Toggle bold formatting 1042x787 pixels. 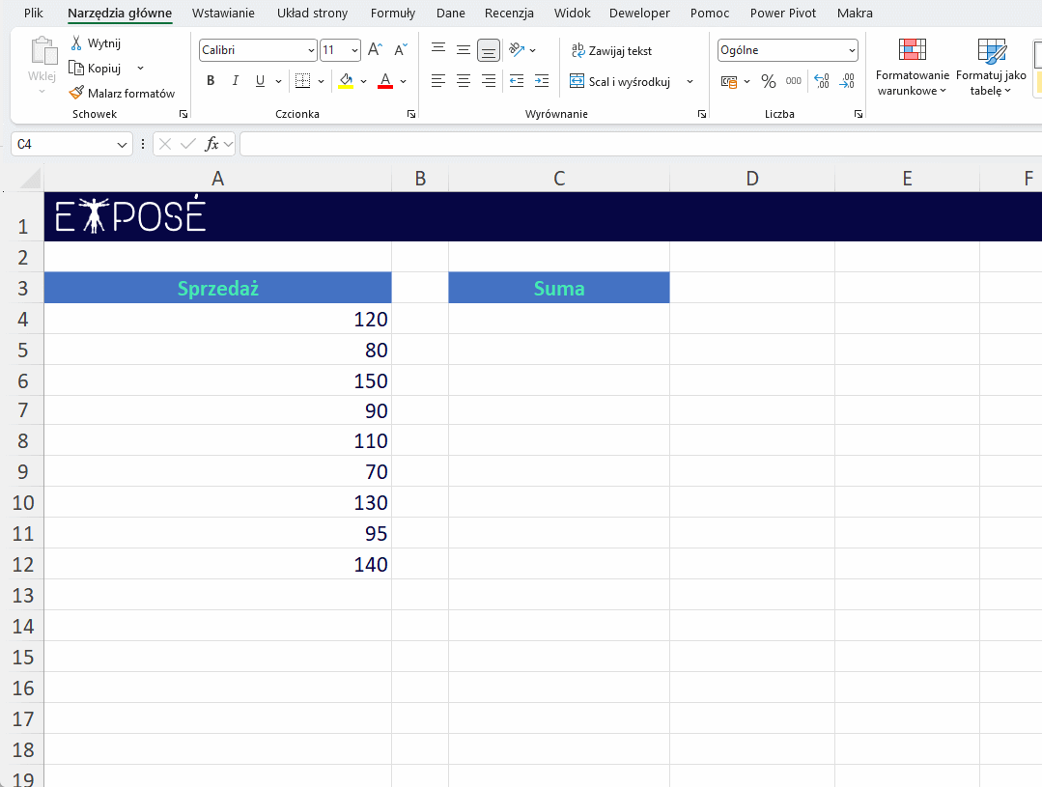(211, 81)
